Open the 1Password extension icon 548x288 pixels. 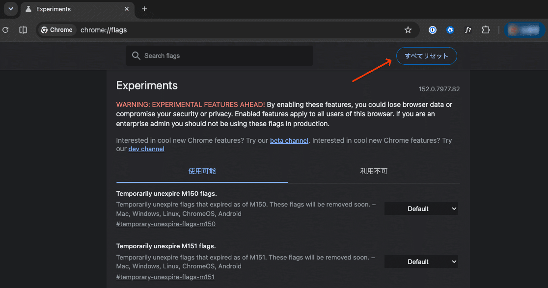(432, 30)
